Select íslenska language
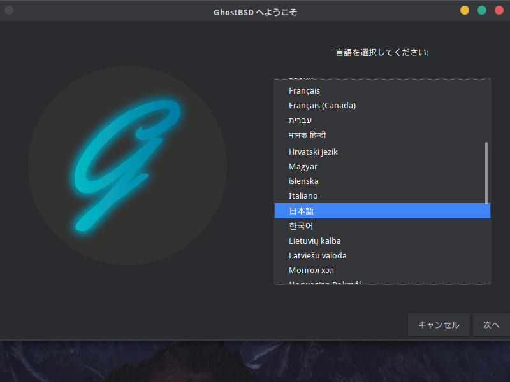The width and height of the screenshot is (510, 382). [382, 181]
